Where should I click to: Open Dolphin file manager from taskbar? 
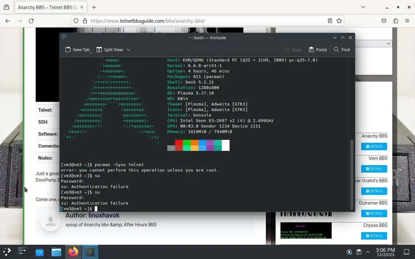[56, 252]
